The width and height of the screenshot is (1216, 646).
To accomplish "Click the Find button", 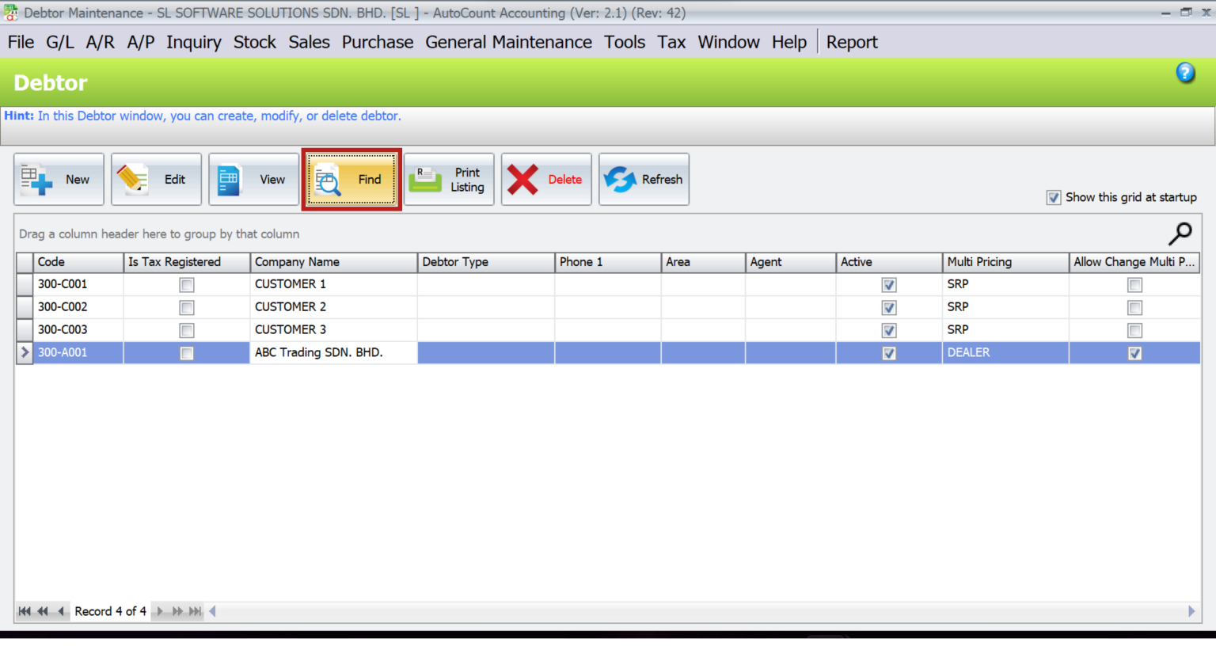I will 351,180.
